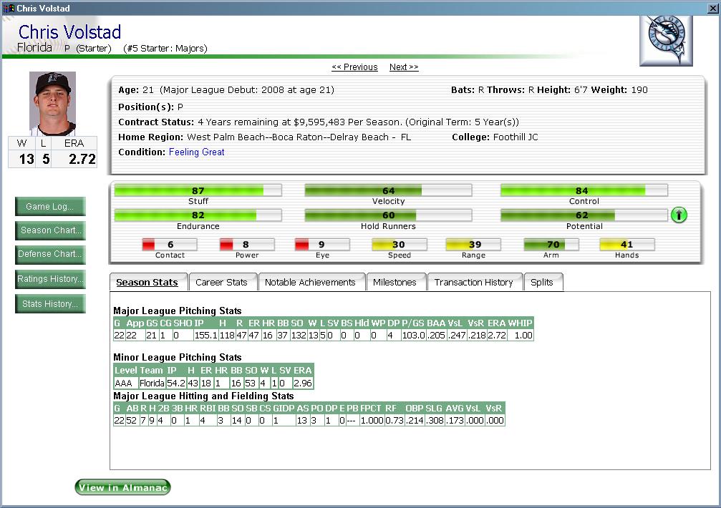
Task: Click the Minor League Pitching Stats heading
Action: 178,357
